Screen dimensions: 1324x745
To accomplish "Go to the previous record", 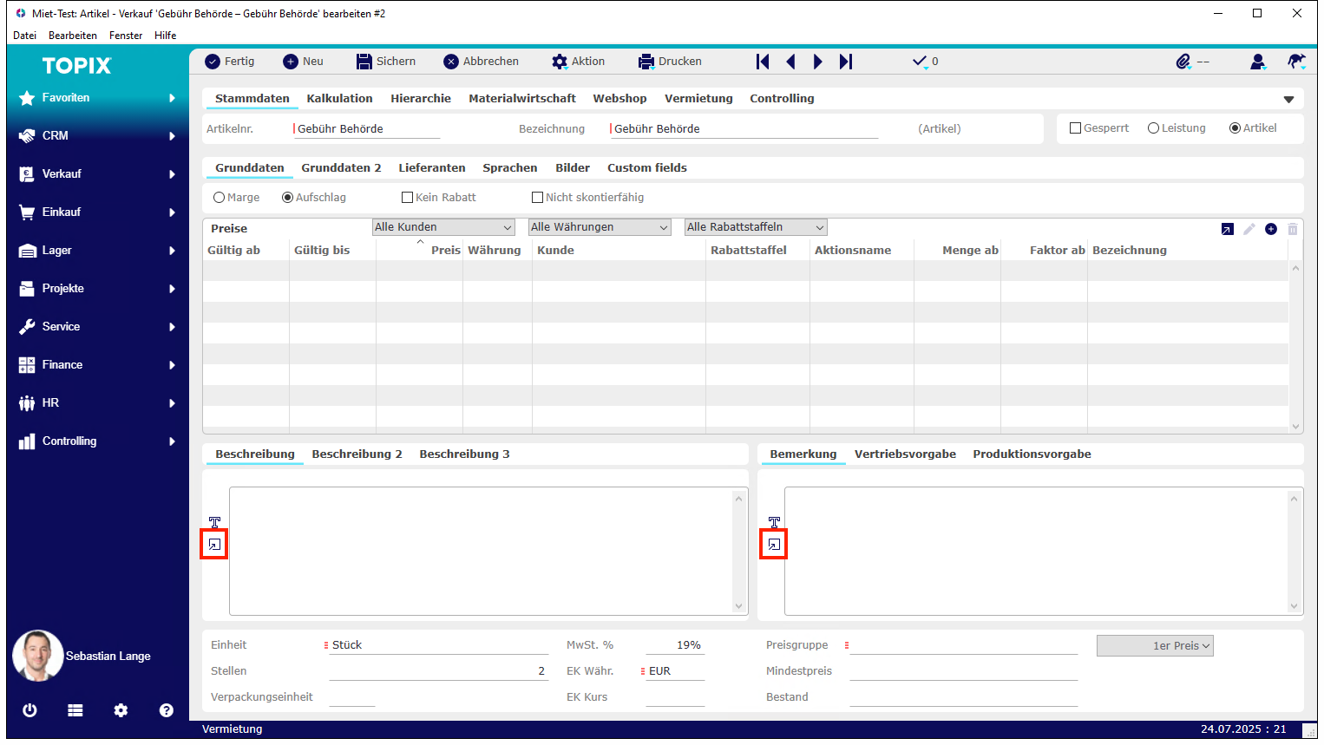I will click(790, 62).
